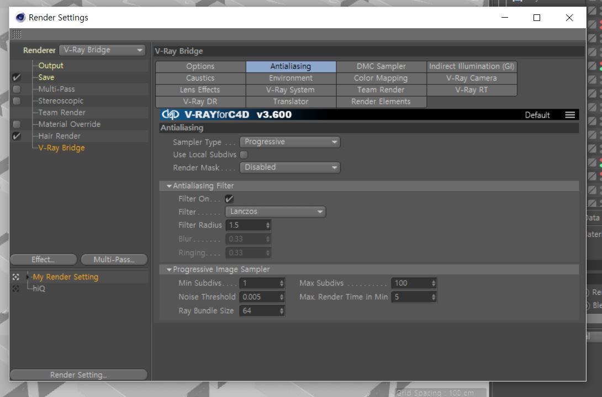The width and height of the screenshot is (602, 397).
Task: Open the Render Mask dropdown
Action: tap(290, 167)
